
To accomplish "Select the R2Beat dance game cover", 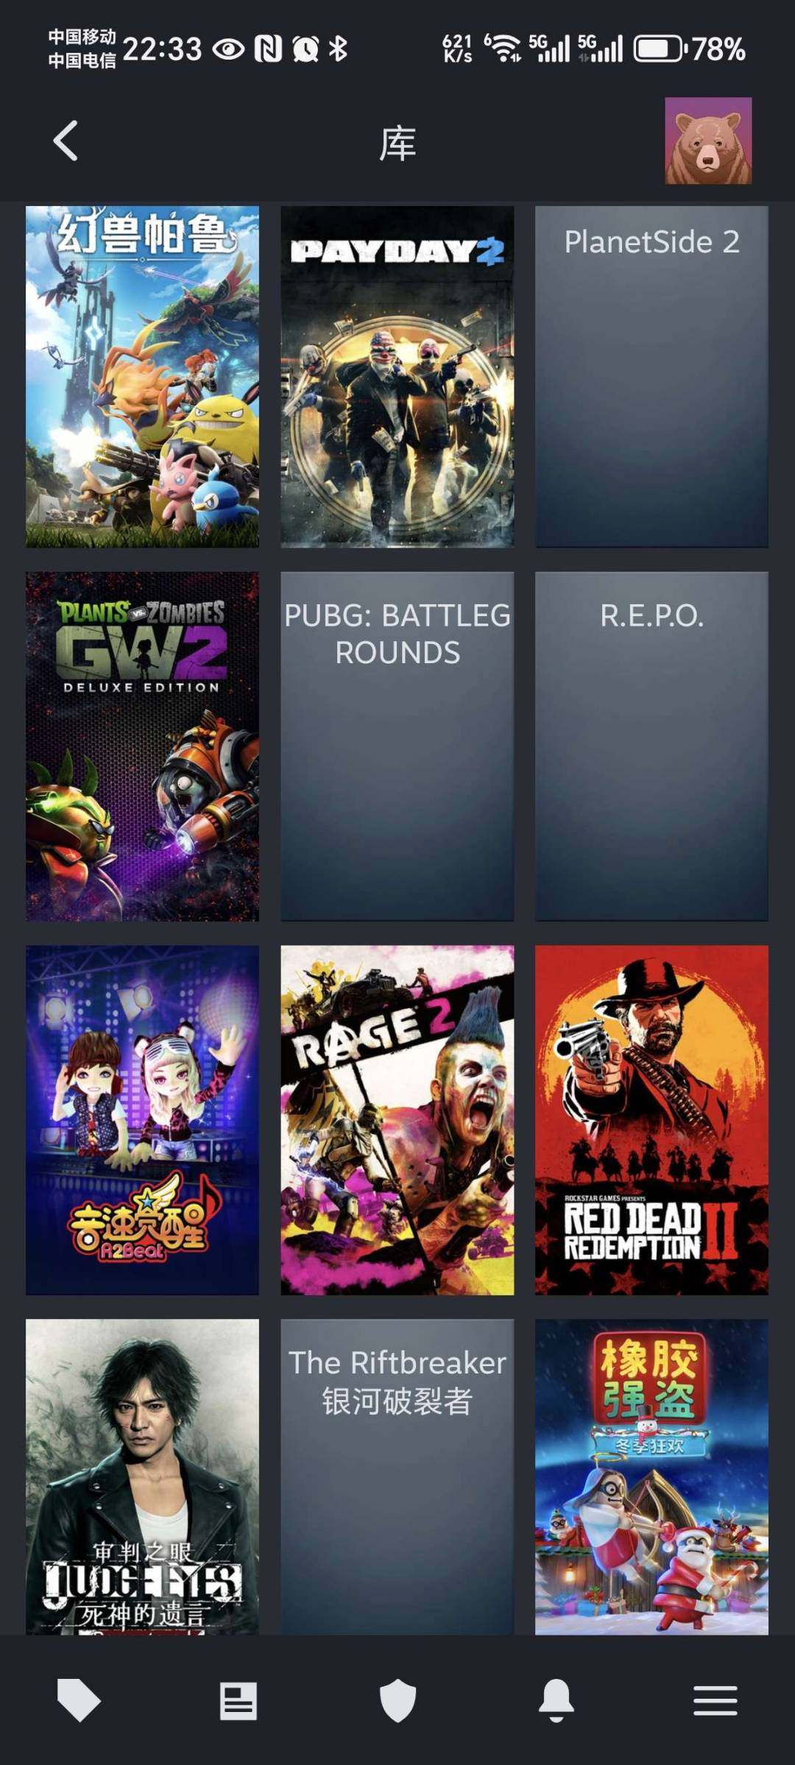I will coord(142,1120).
